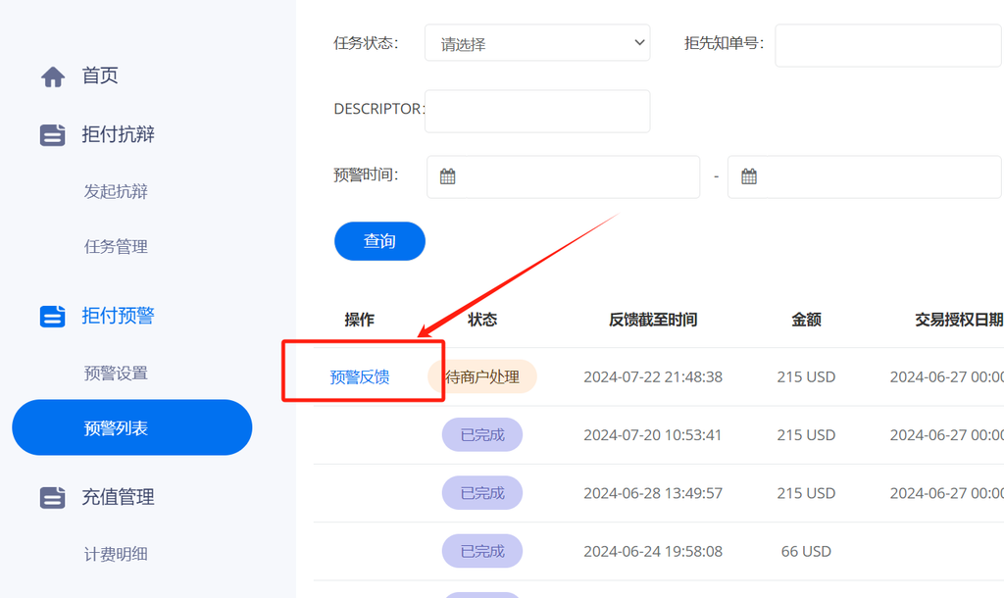Click the calendar icon in start date field
Screen dimensions: 1004x598
pyautogui.click(x=447, y=176)
